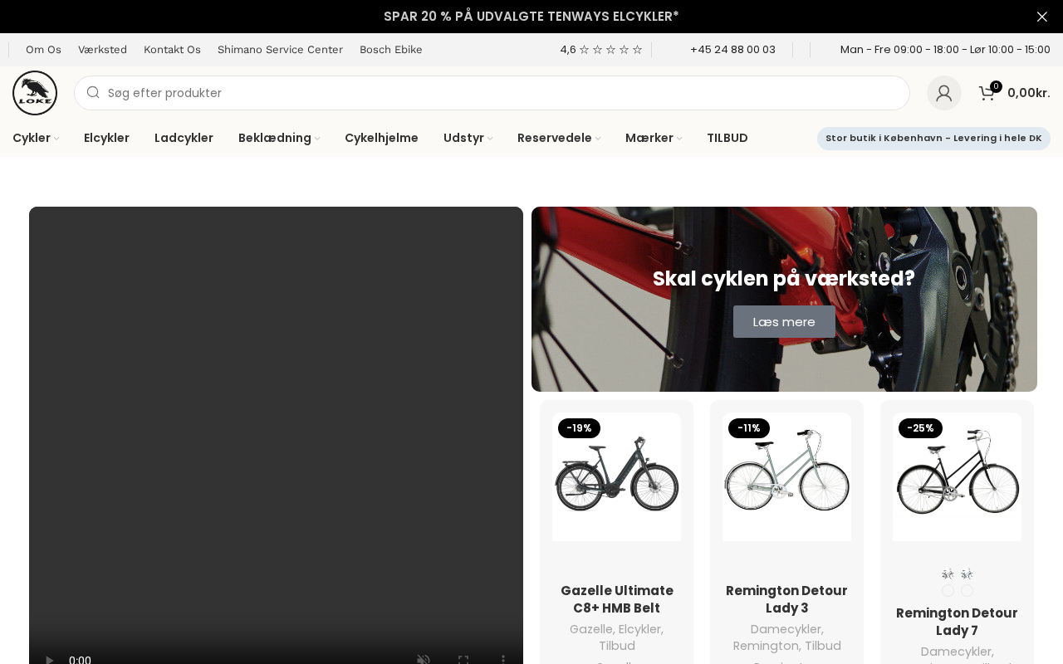Click the -11% discount badge
This screenshot has height=664, width=1063.
(x=749, y=428)
